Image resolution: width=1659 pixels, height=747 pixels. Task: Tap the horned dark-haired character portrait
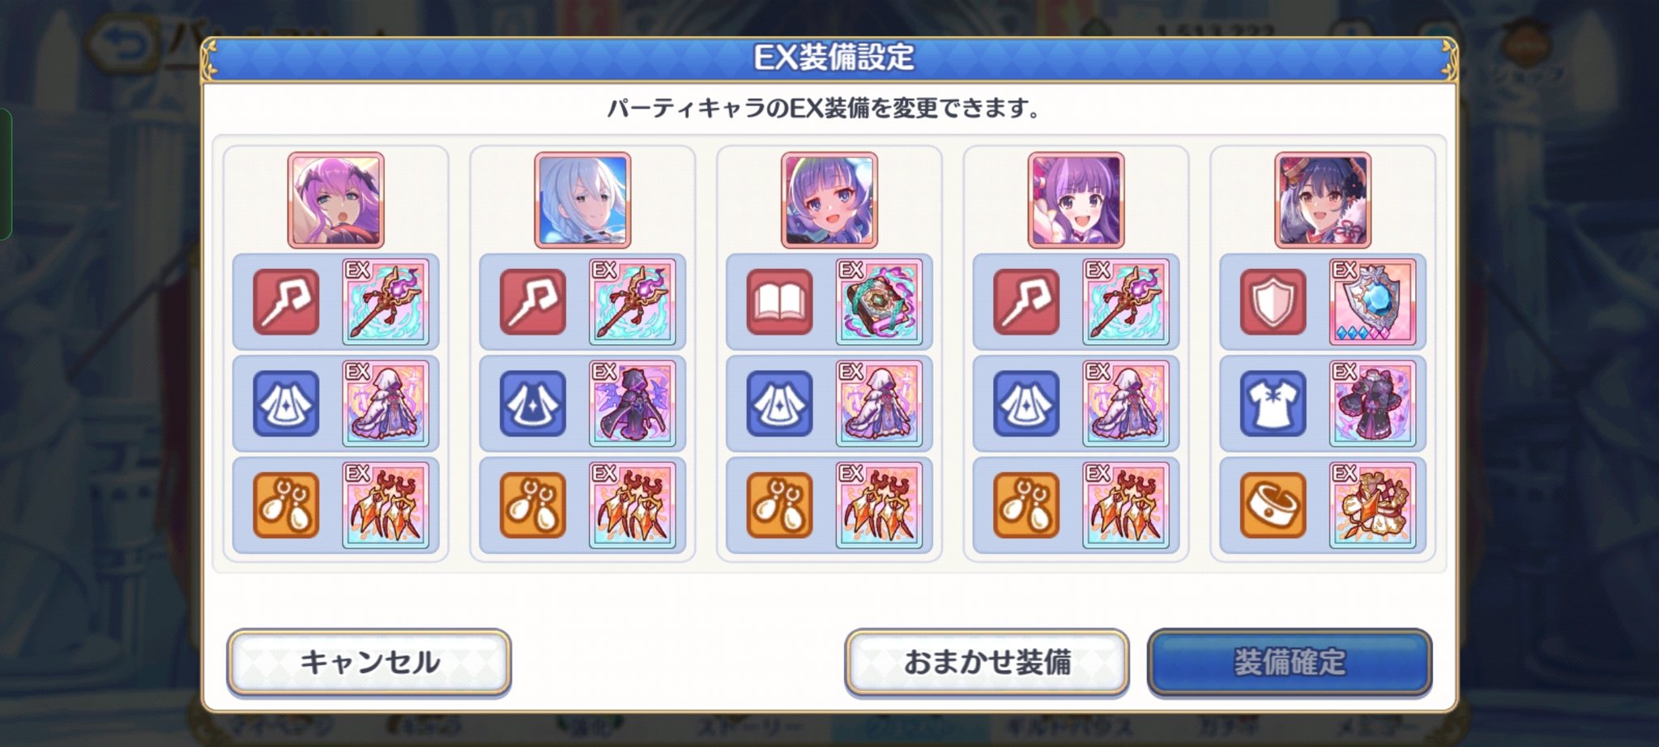click(x=1323, y=200)
